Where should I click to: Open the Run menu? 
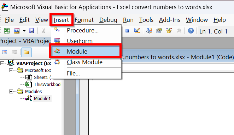pyautogui.click(x=128, y=20)
